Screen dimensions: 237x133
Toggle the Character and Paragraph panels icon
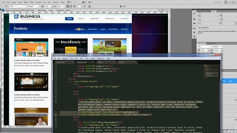(x=90, y=6)
